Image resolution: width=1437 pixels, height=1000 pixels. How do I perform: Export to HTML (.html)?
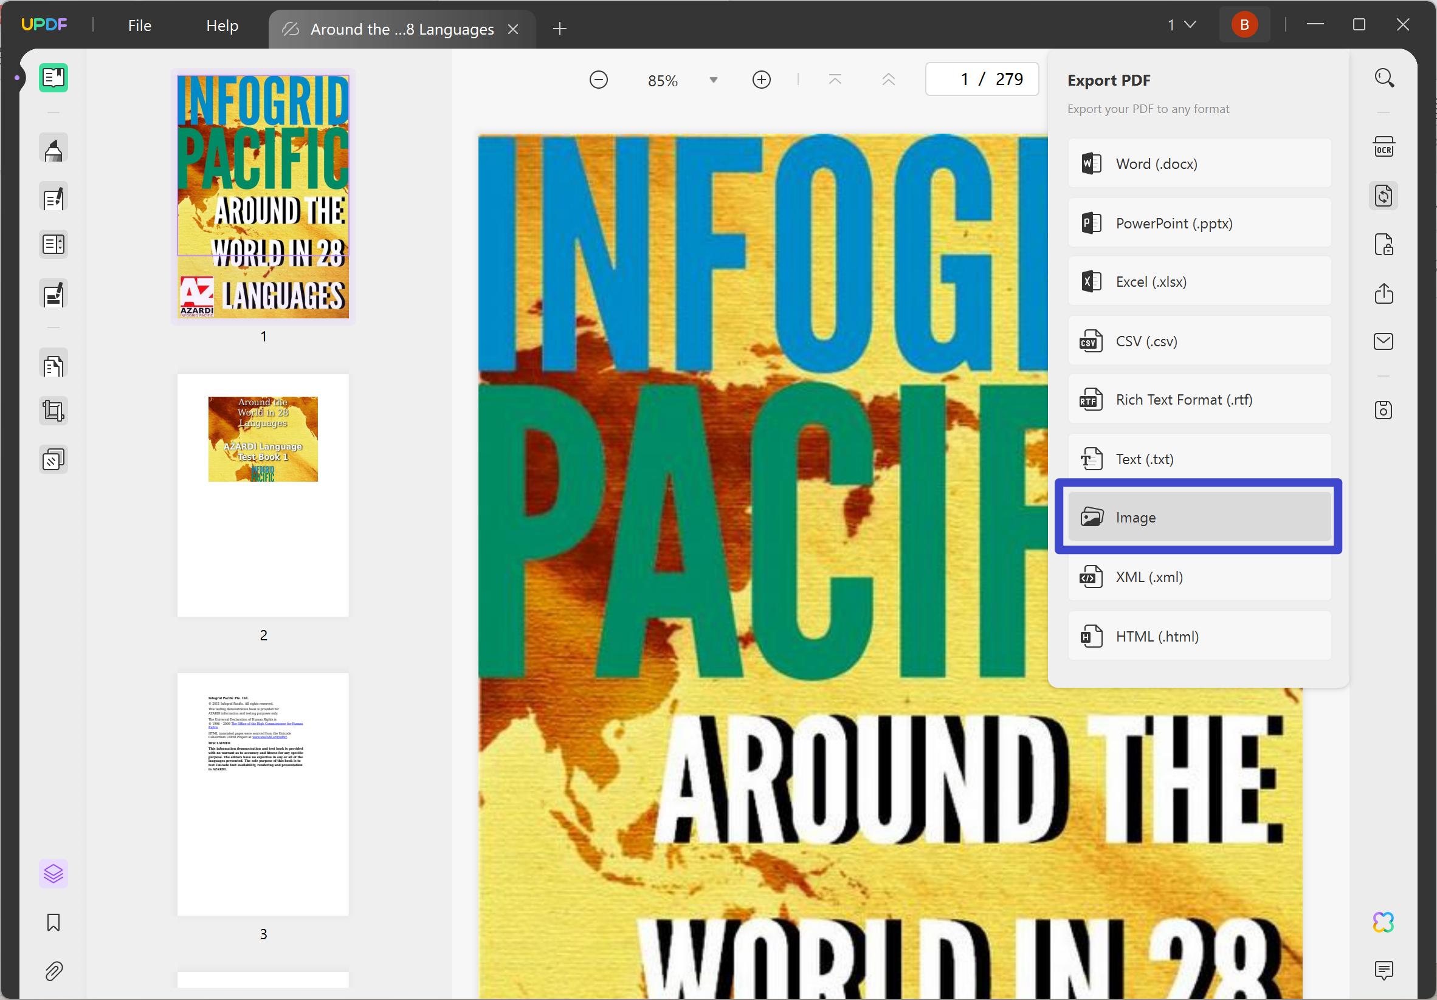(1199, 636)
